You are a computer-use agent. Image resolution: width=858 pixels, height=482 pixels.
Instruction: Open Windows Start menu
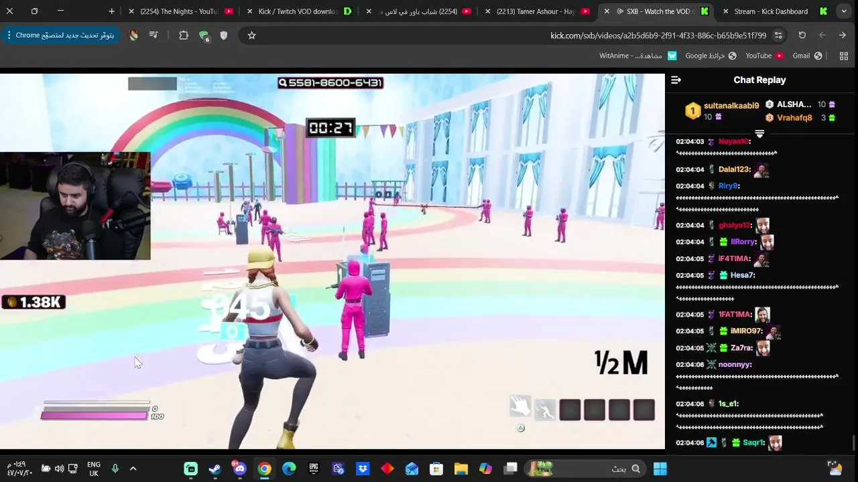click(x=660, y=469)
